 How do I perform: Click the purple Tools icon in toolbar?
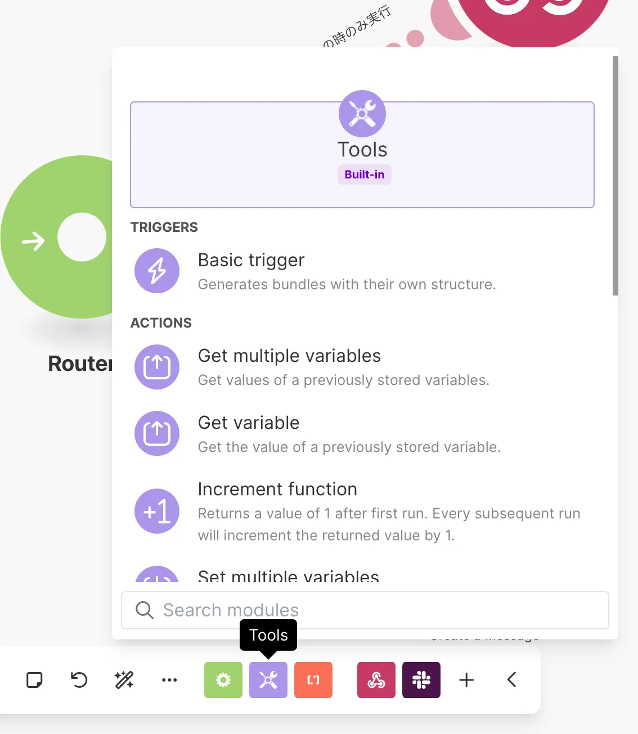click(268, 680)
